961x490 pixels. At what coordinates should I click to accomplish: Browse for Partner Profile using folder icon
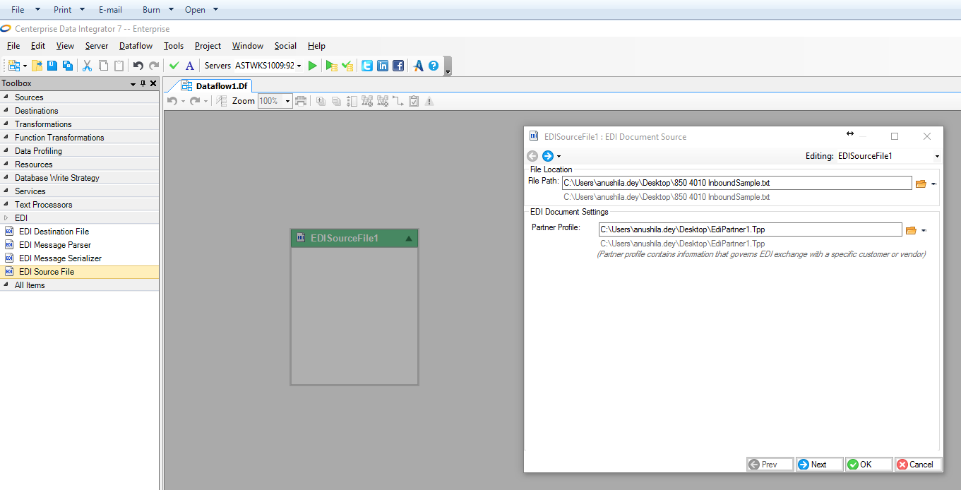pyautogui.click(x=911, y=230)
